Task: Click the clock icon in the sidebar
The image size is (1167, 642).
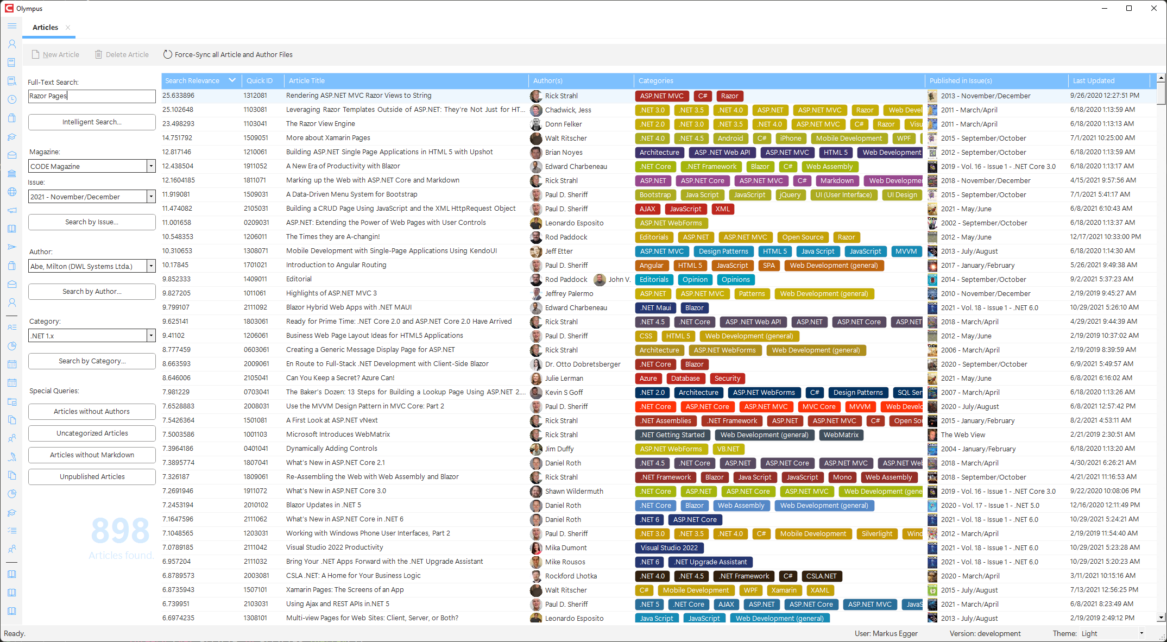Action: click(x=11, y=99)
